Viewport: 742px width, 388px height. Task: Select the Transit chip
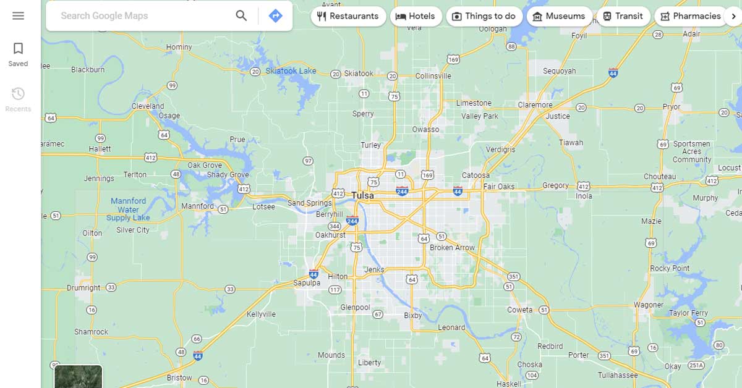623,16
